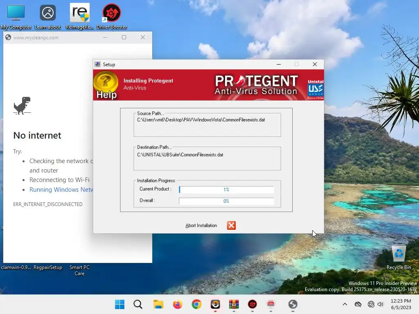Open the clock and date 12:23 PM
The width and height of the screenshot is (419, 314).
(401, 304)
